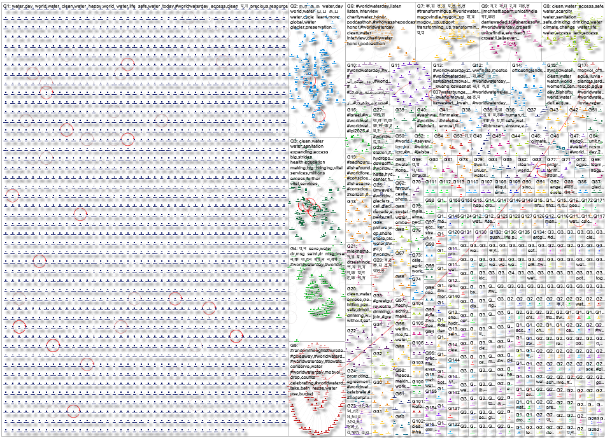Click the G8 clean,water access,safe label

[573, 20]
